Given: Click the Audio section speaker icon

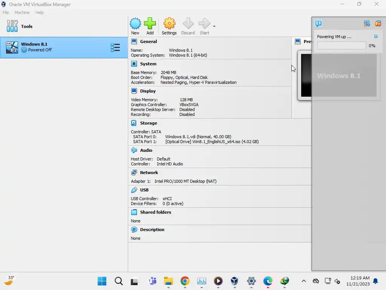Looking at the screenshot, I should (x=134, y=150).
